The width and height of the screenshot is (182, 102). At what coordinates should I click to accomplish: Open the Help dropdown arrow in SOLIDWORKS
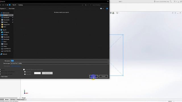coord(176,1)
